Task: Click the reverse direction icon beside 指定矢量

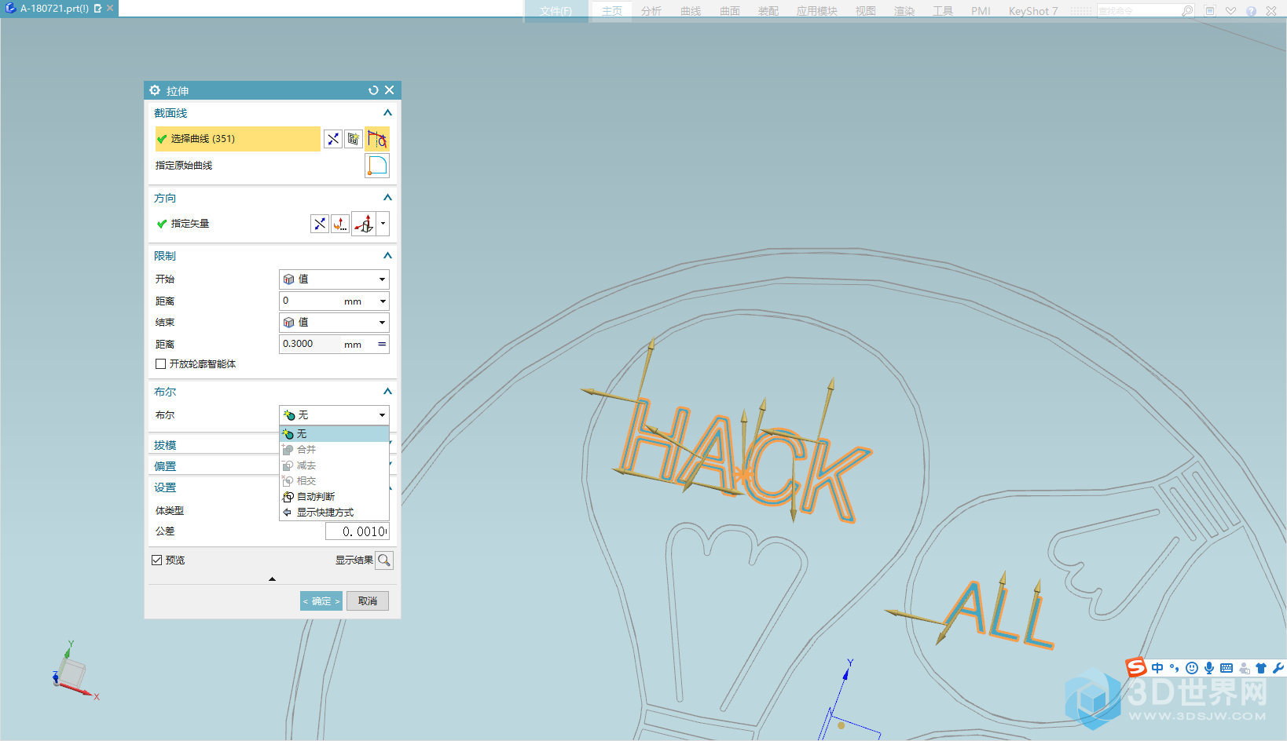Action: click(320, 224)
